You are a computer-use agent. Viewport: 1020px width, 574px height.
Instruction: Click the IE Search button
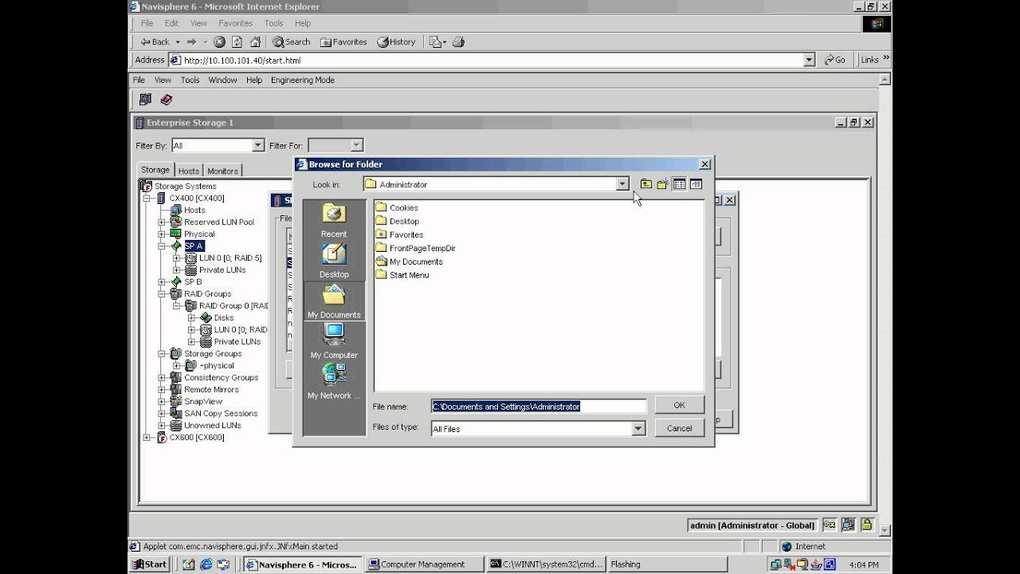pyautogui.click(x=291, y=41)
